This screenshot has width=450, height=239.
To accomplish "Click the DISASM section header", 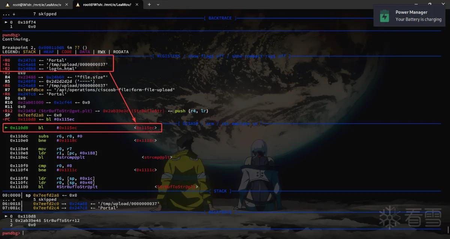I will (x=221, y=123).
